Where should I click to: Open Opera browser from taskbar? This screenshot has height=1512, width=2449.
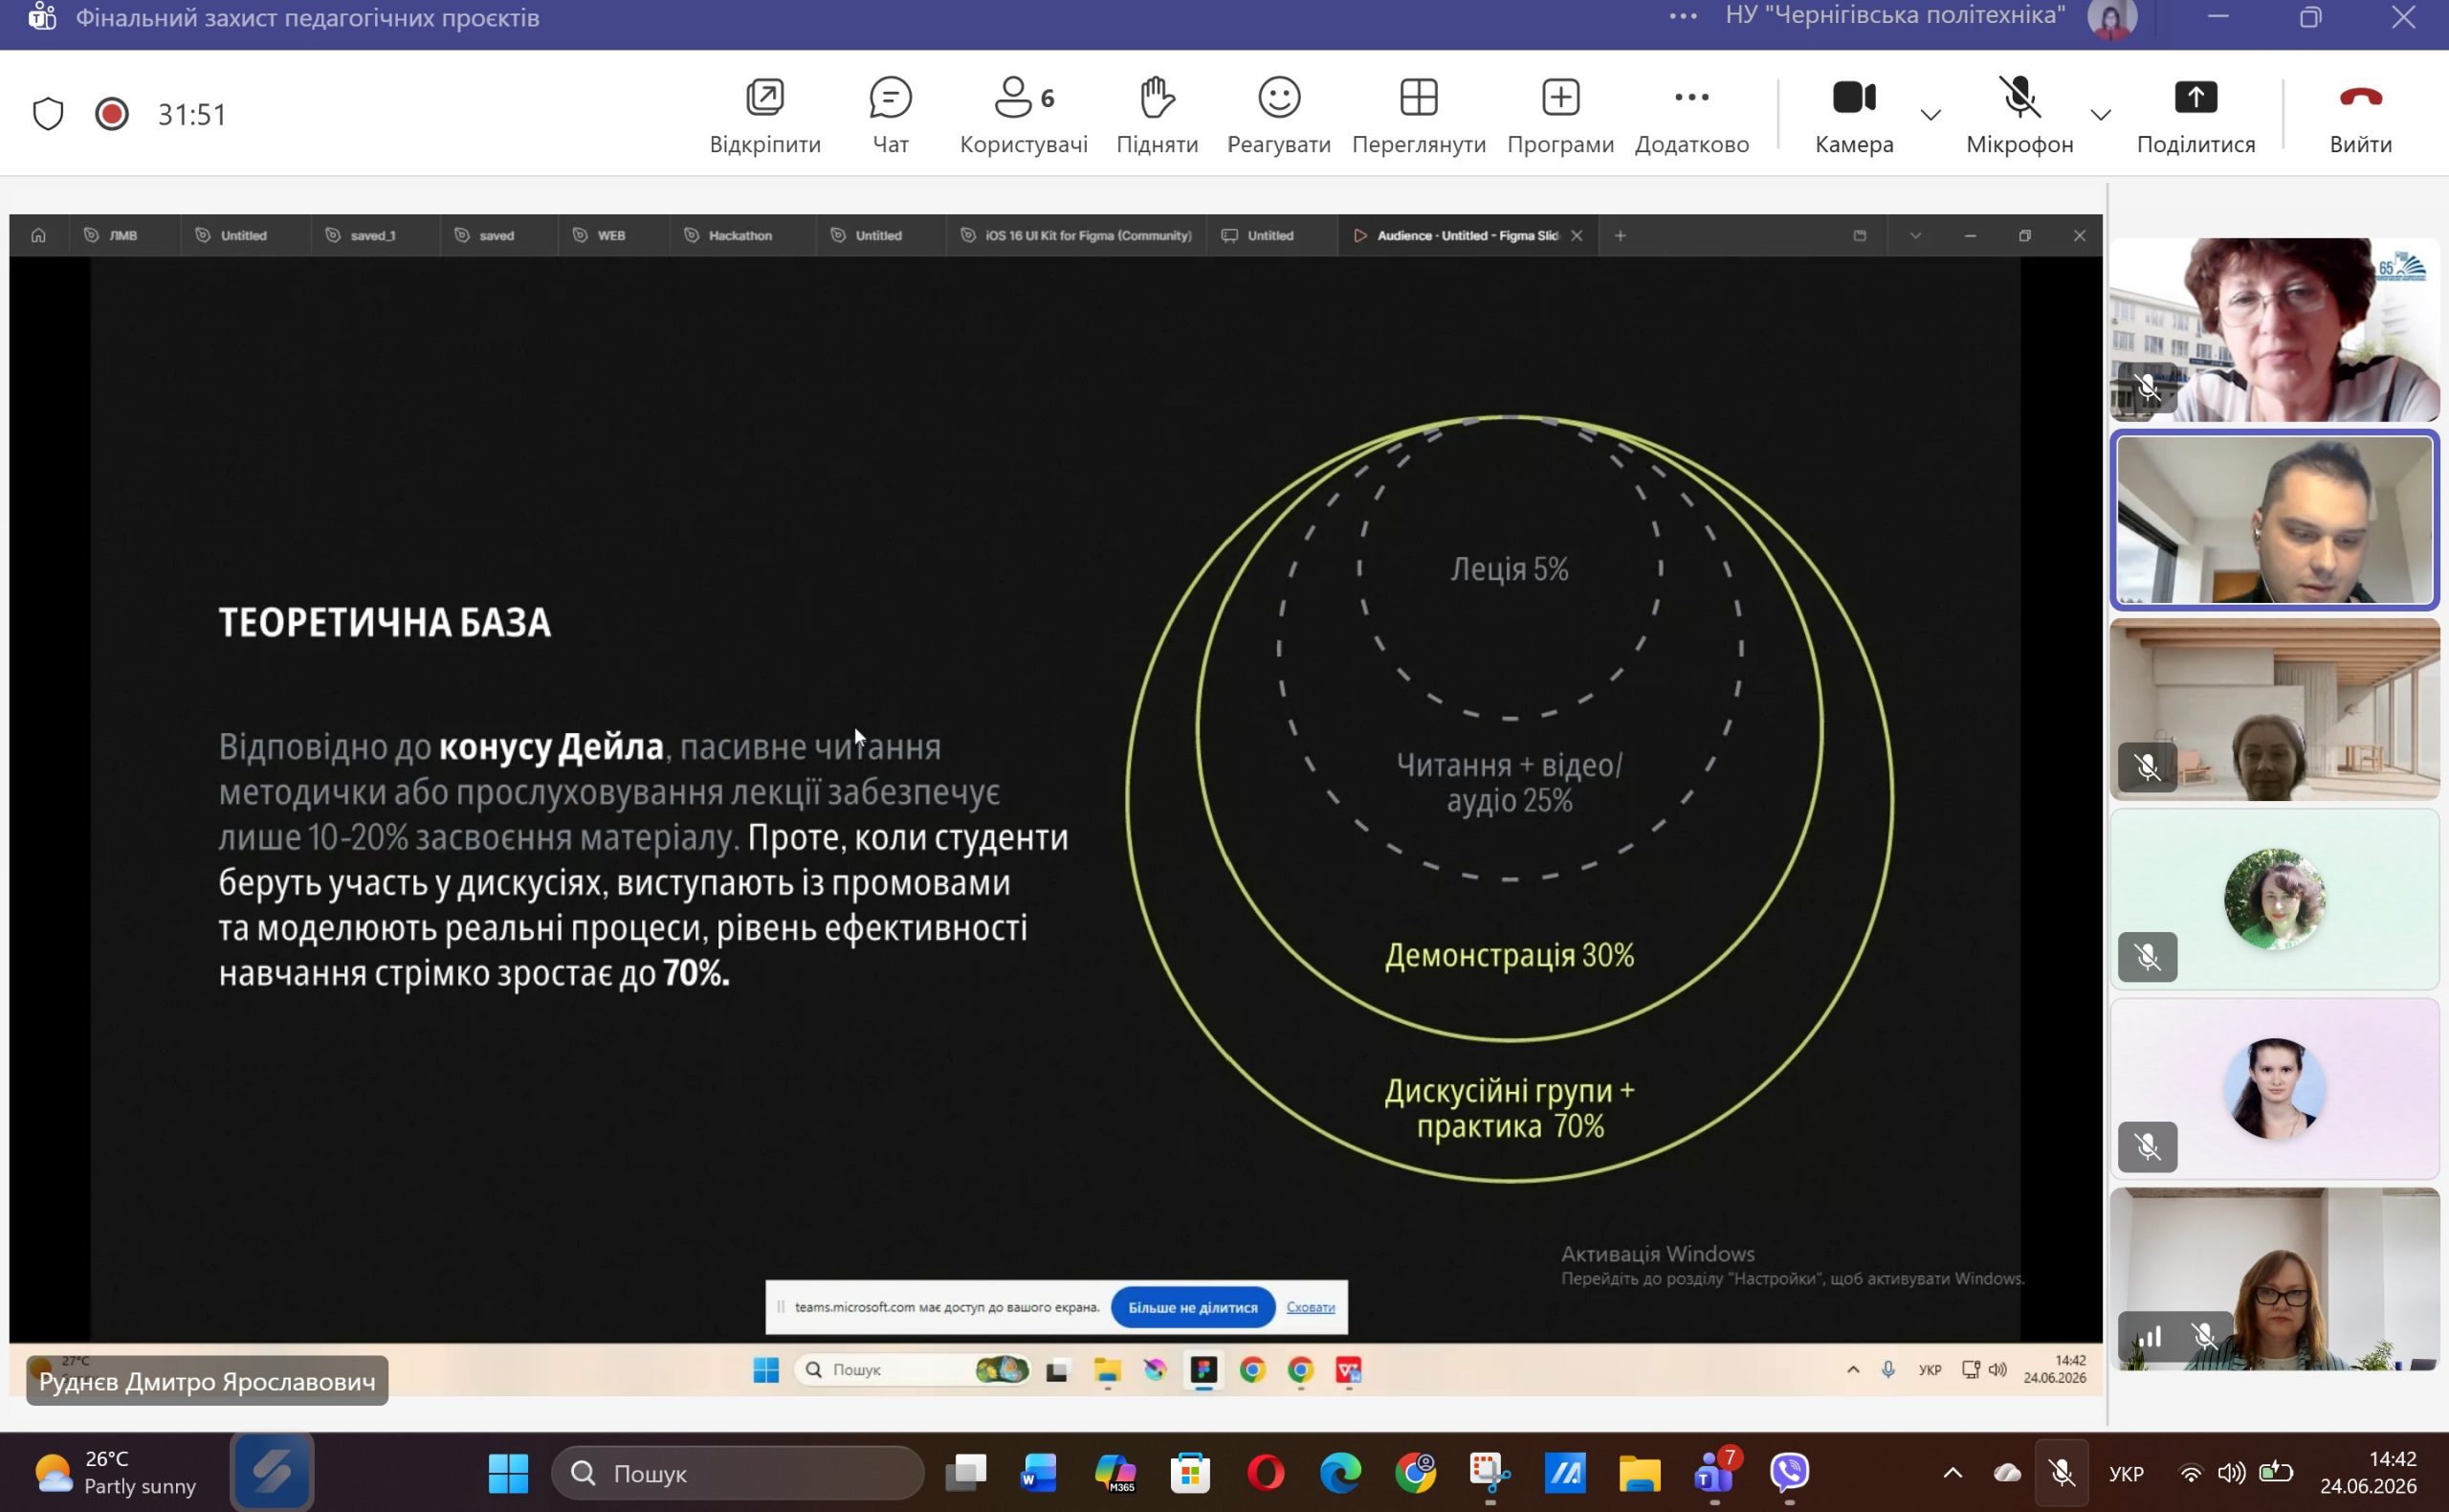(x=1266, y=1472)
